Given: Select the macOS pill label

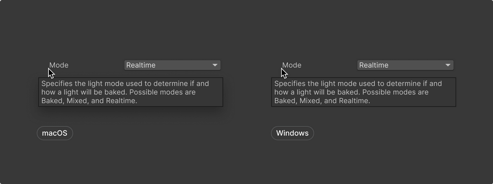Looking at the screenshot, I should click(x=55, y=133).
